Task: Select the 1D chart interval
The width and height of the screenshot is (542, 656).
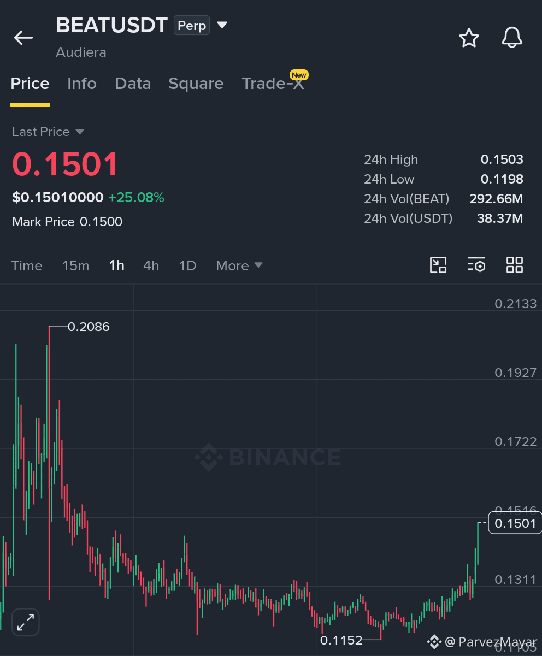Action: tap(187, 265)
